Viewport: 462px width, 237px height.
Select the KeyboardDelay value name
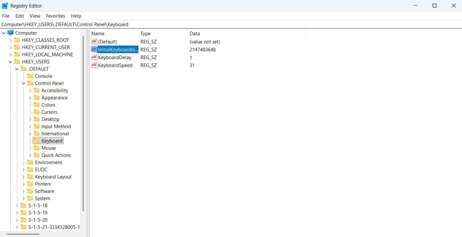tap(115, 57)
